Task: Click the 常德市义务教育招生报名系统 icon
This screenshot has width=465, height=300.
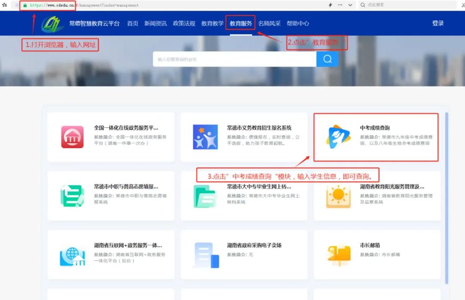Action: 205,137
